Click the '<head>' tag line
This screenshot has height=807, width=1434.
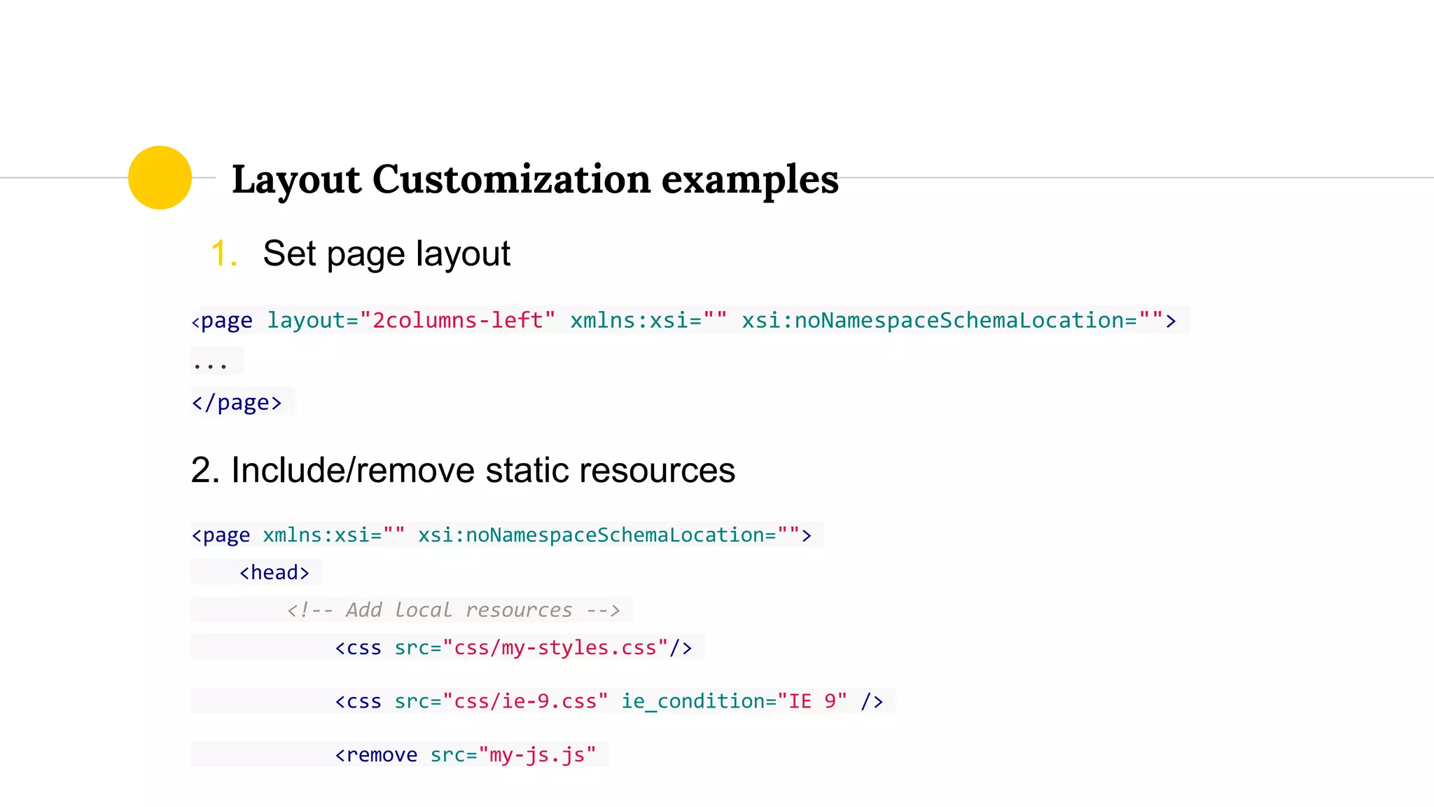pyautogui.click(x=274, y=572)
